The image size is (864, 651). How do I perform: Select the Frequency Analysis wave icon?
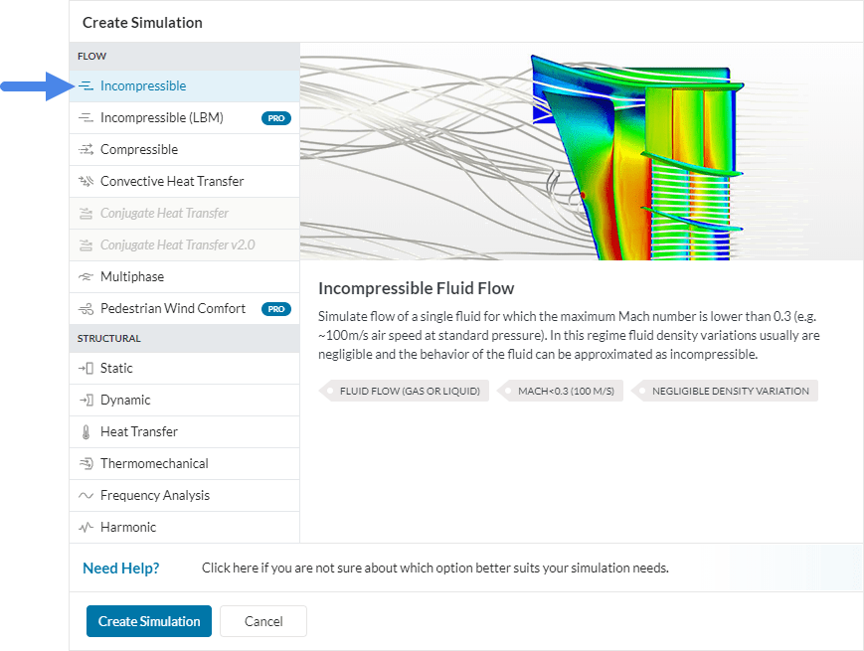[85, 495]
